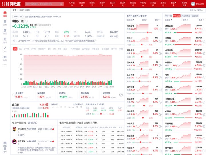Screen dimensions: 206x155
Task: Select the 5年 chart range
Action: (x=60, y=49)
